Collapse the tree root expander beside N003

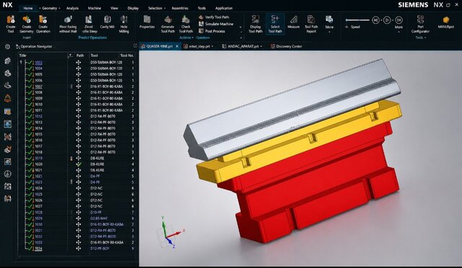coord(21,63)
